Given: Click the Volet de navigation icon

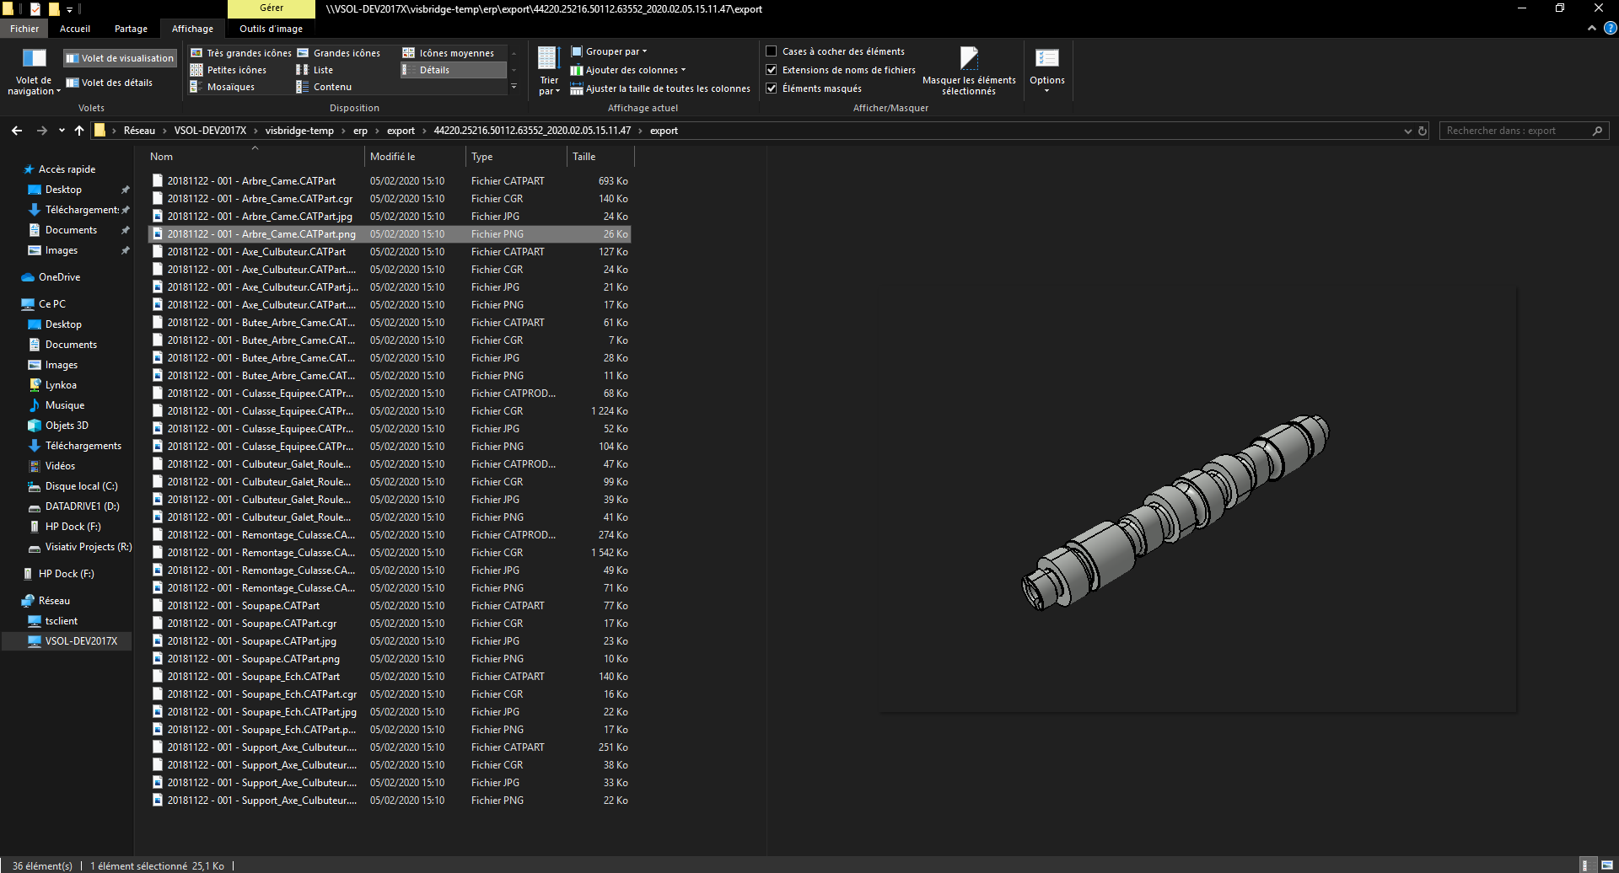Looking at the screenshot, I should pos(34,59).
